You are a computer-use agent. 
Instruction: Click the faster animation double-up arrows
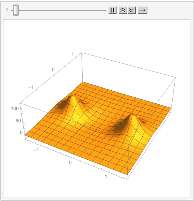tap(123, 10)
